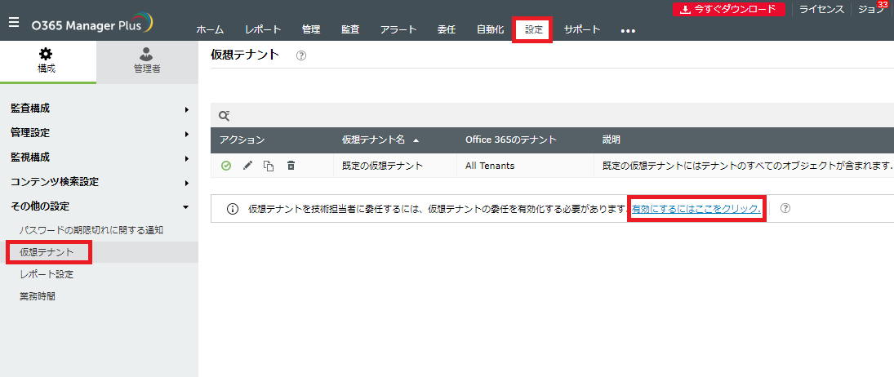Image resolution: width=894 pixels, height=377 pixels.
Task: Click the help icon after the enable link
Action: click(785, 208)
